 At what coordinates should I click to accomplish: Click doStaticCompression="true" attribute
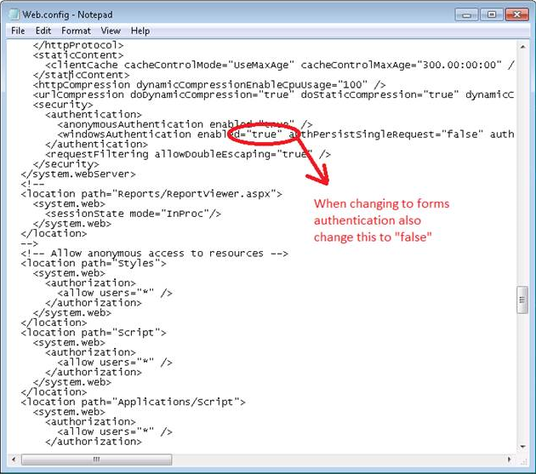379,94
